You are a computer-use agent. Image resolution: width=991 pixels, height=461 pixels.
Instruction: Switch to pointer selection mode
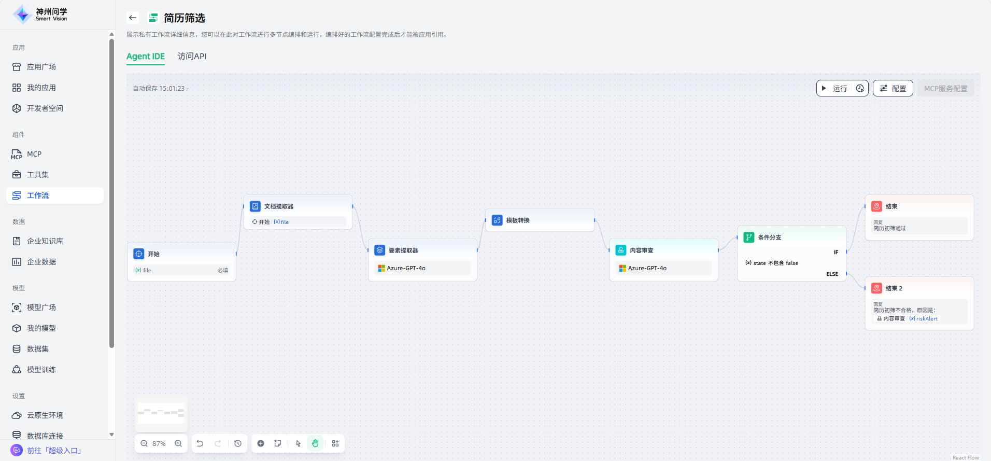click(x=298, y=443)
